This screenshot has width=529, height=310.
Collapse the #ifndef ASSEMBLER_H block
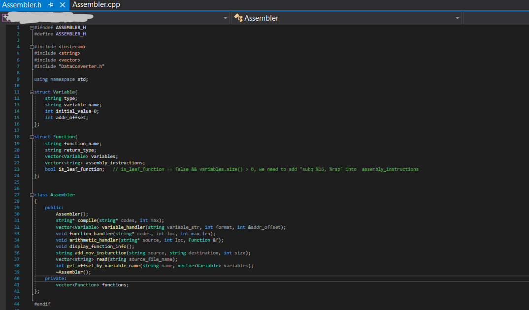[32, 28]
